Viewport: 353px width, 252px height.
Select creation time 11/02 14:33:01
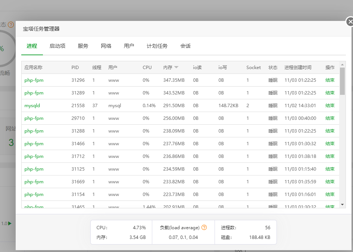(300, 105)
